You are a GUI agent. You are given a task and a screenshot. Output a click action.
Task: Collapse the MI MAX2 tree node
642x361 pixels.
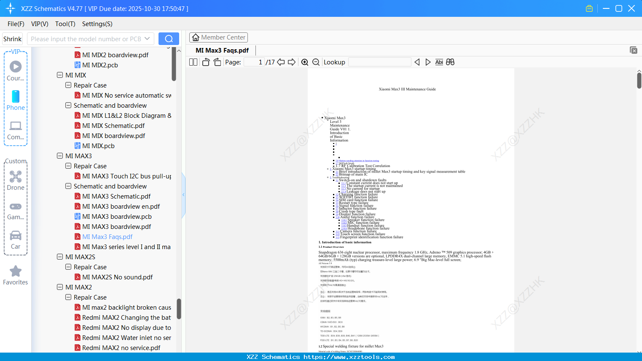(60, 287)
